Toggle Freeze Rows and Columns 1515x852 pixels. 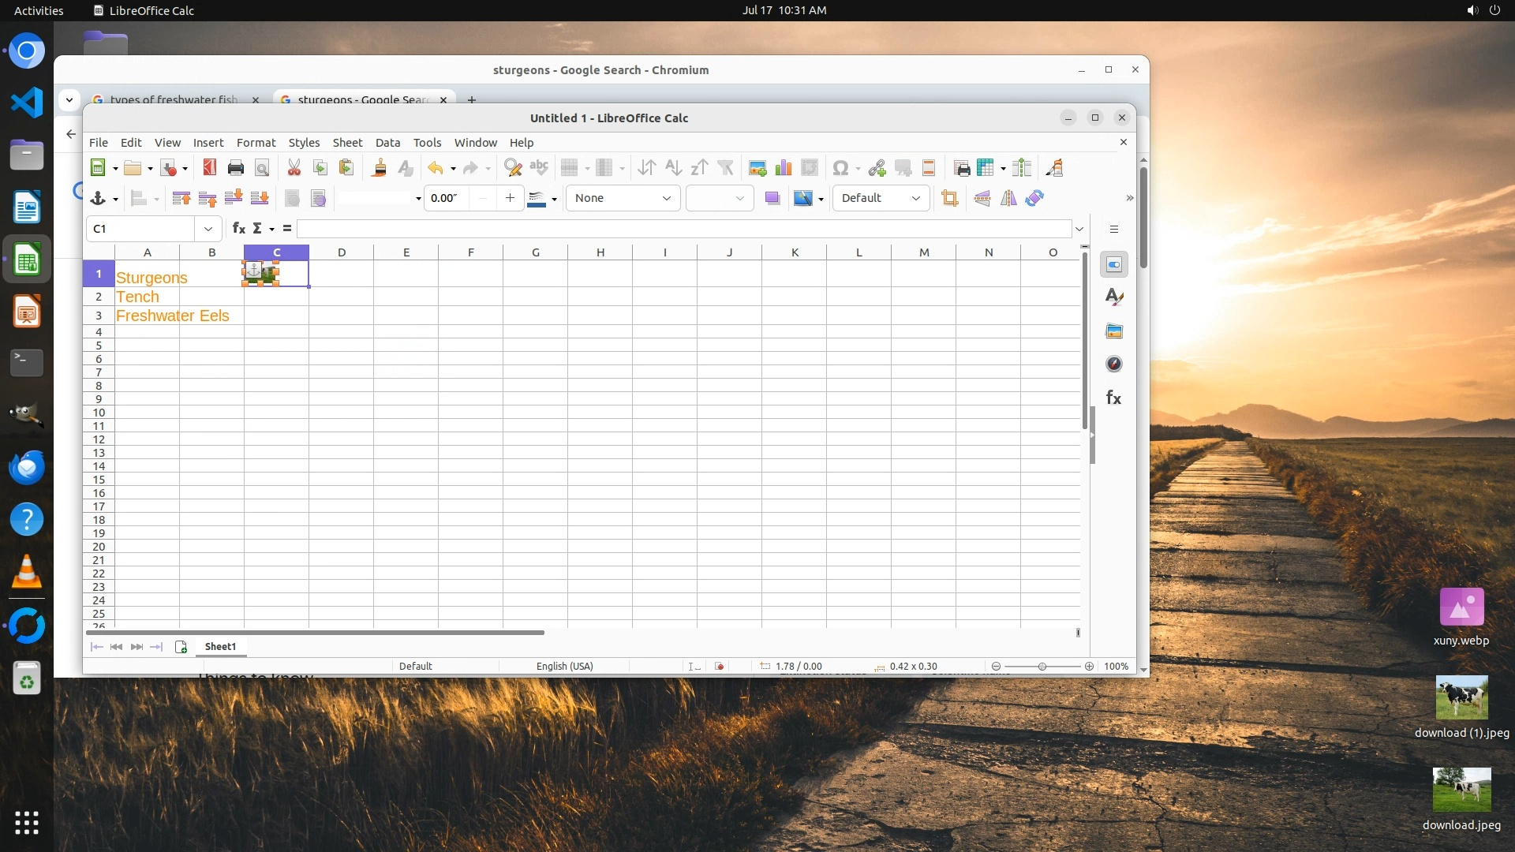coord(986,168)
